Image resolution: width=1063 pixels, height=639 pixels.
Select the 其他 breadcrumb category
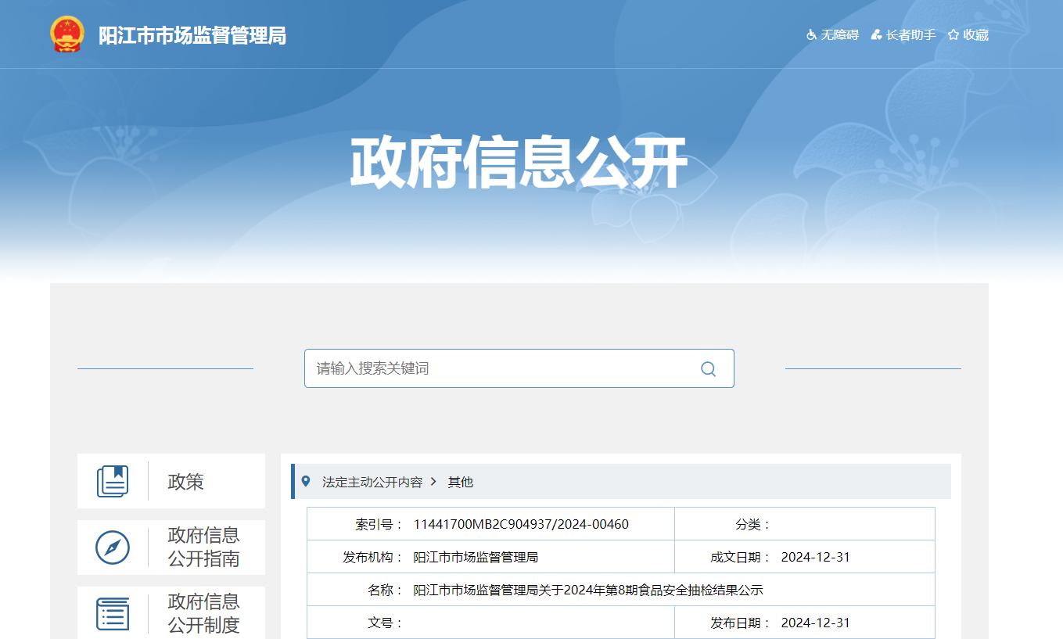point(460,483)
